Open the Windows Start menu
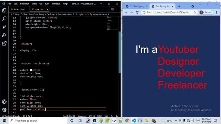221x124 pixels. point(4,121)
